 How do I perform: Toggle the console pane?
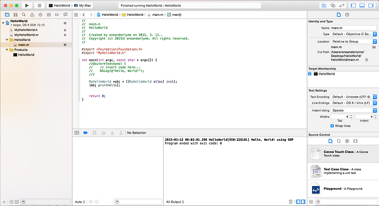[x=303, y=202]
